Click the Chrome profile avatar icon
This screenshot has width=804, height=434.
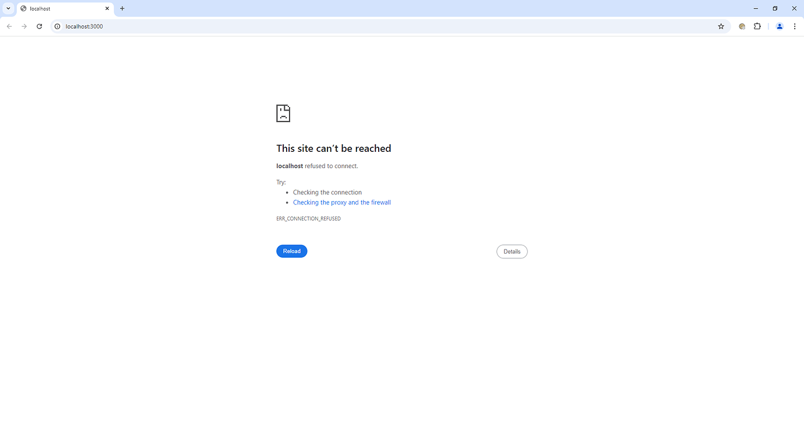pos(780,26)
